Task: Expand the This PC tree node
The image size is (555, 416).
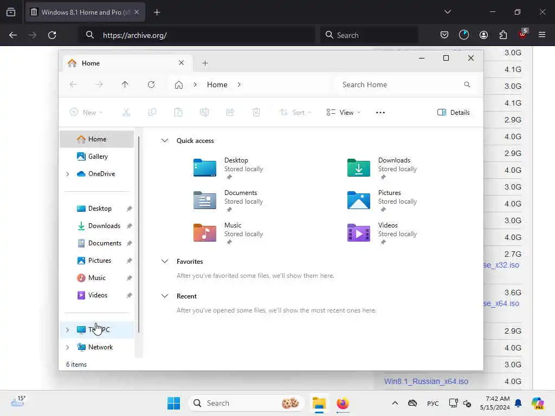Action: pos(67,330)
